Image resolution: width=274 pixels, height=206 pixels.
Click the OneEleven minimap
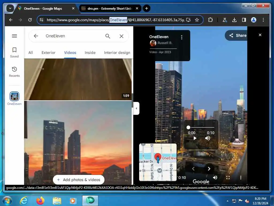tap(158, 162)
